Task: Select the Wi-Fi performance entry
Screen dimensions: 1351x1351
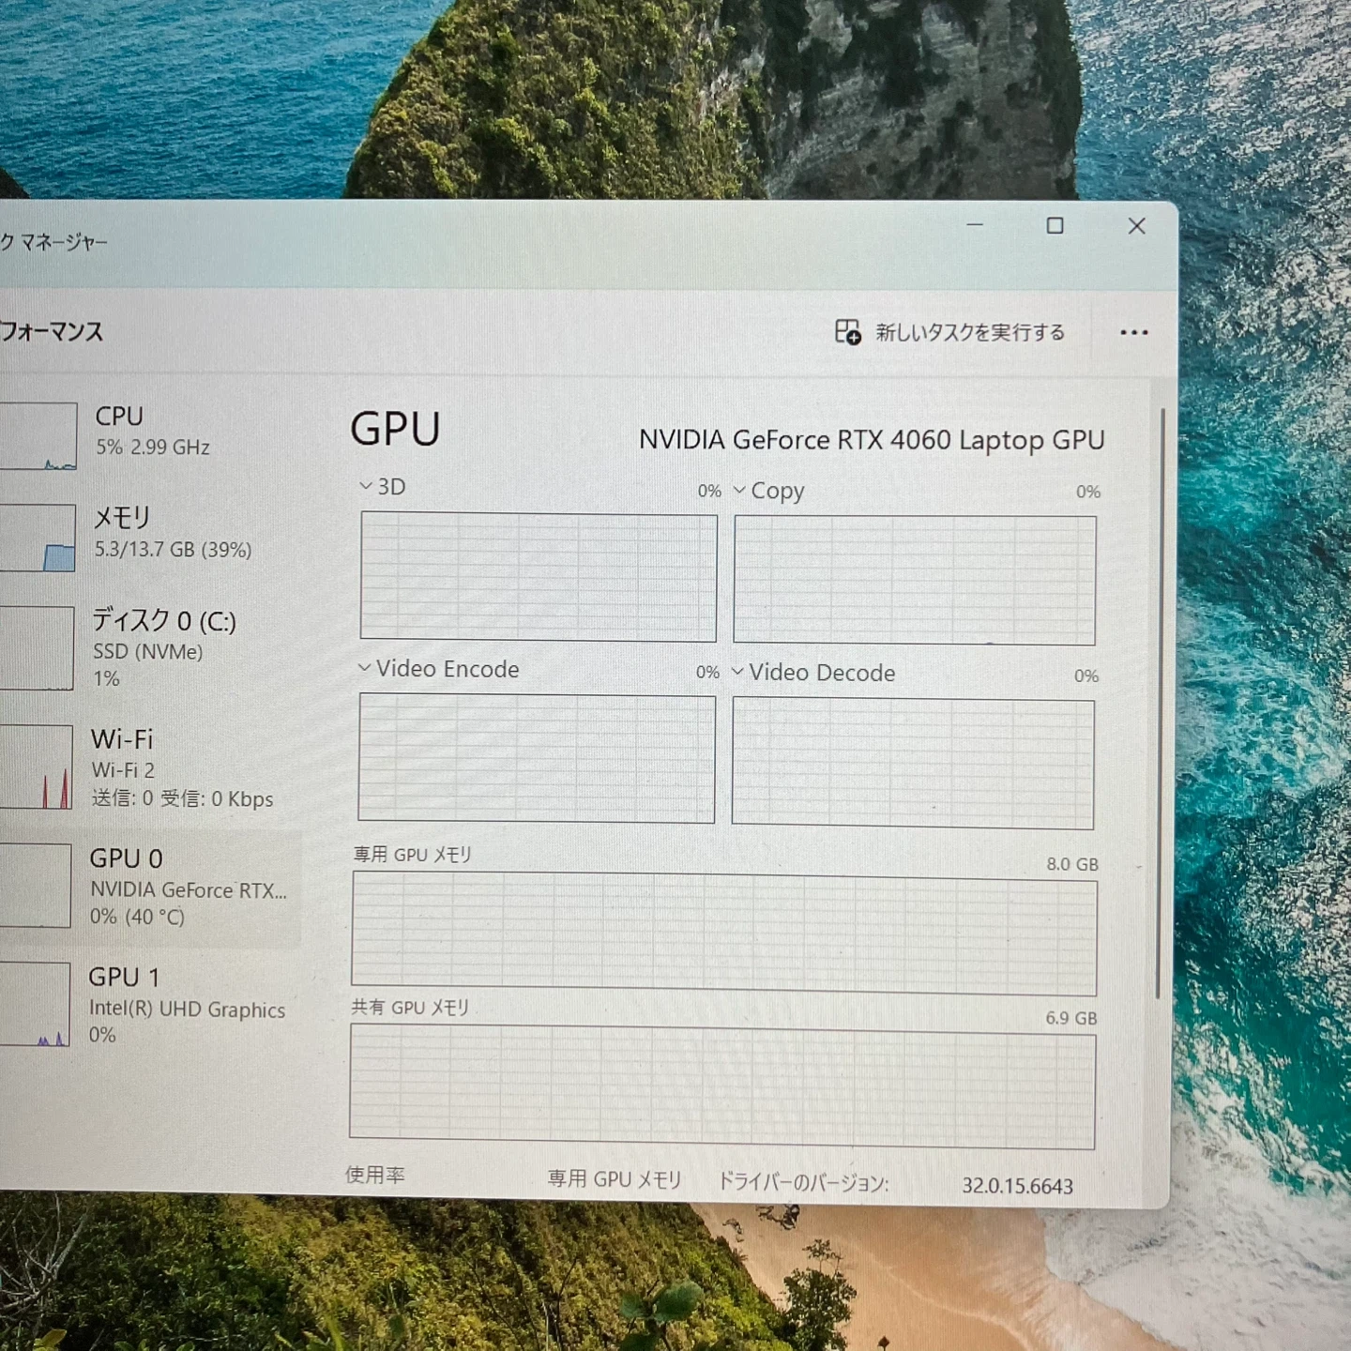Action: click(150, 767)
